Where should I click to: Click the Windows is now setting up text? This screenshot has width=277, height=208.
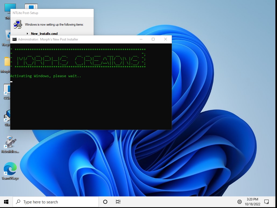[54, 25]
